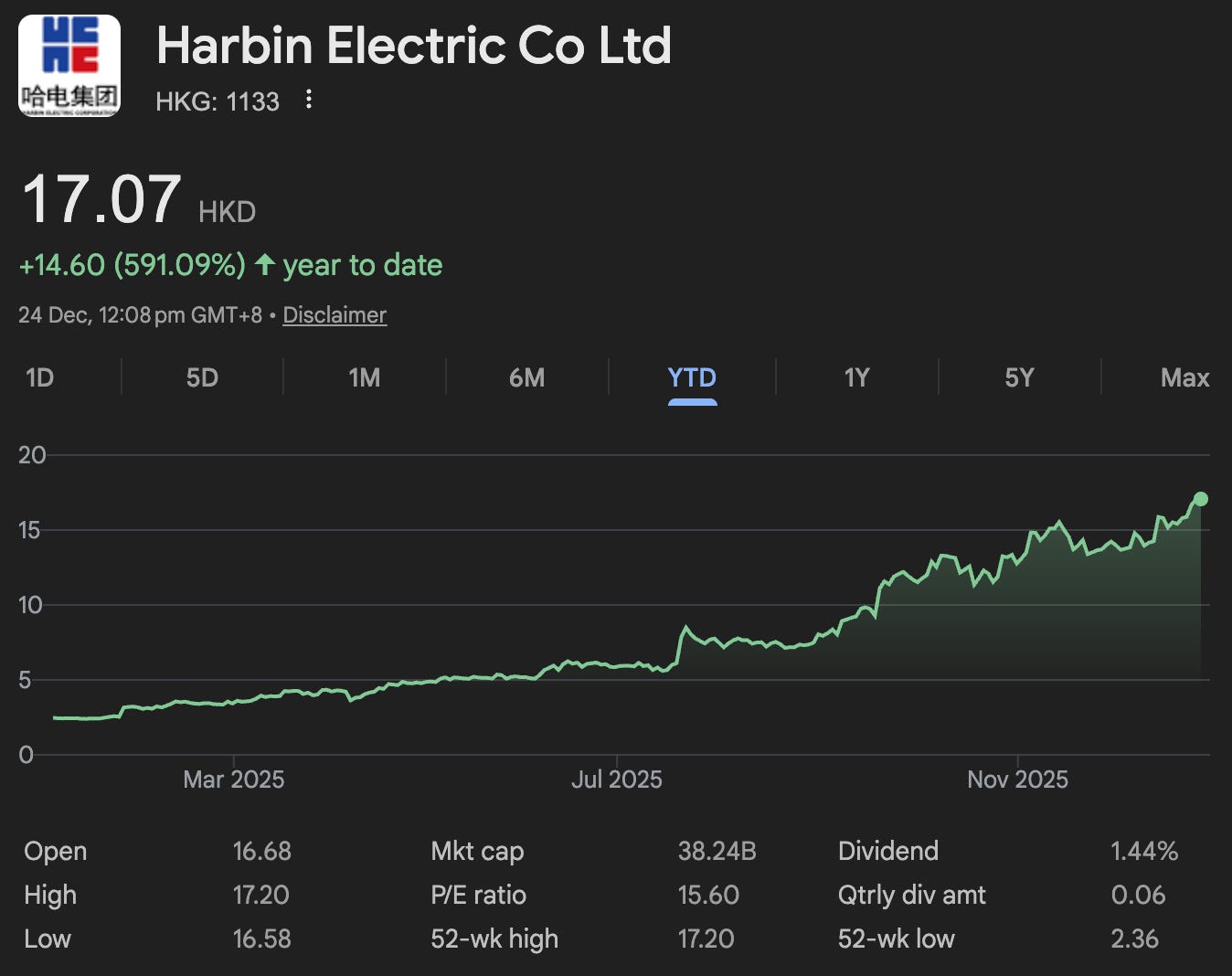This screenshot has width=1232, height=976.
Task: Click the 17.07 current price
Action: pos(101,199)
